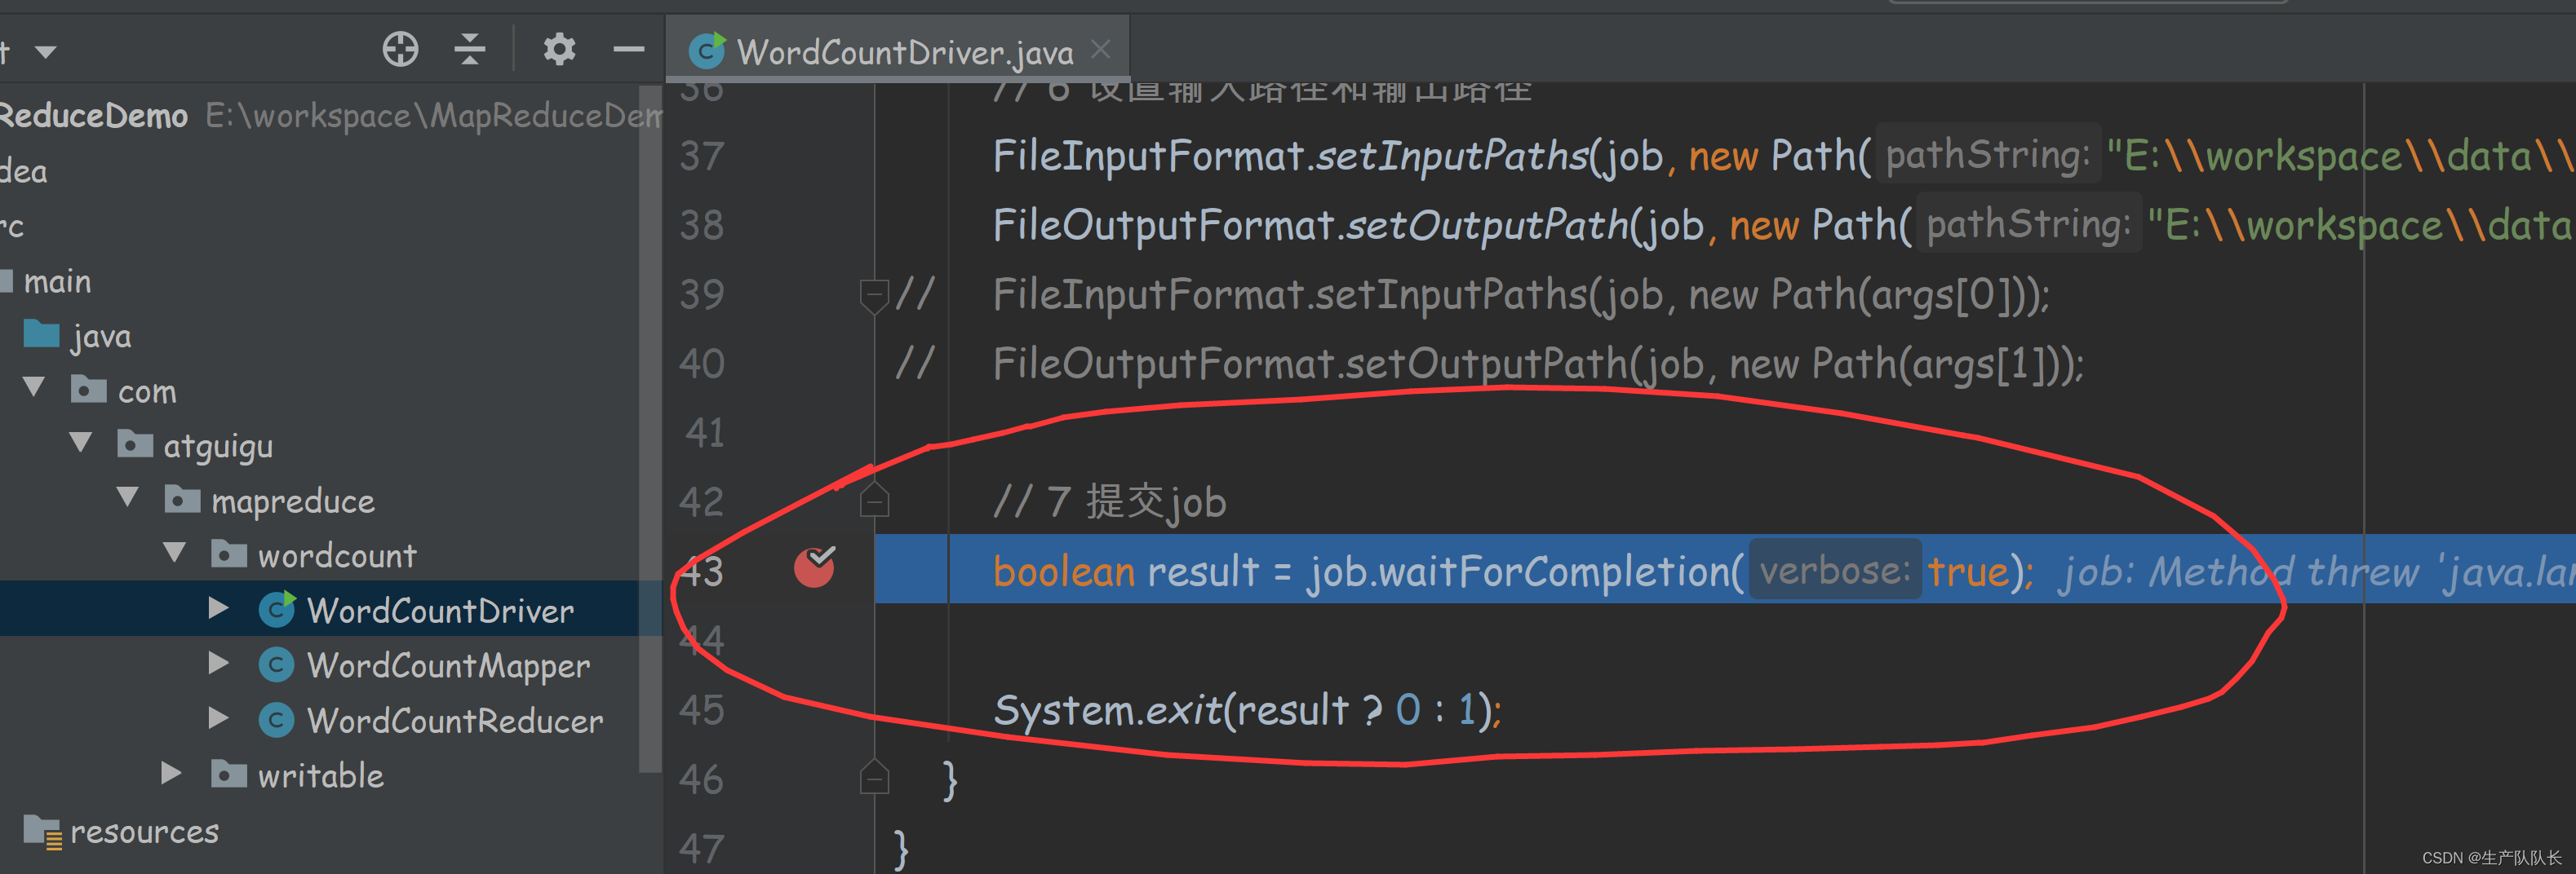Click the commented setInputPaths args[0] line
2576x874 pixels.
tap(1521, 296)
